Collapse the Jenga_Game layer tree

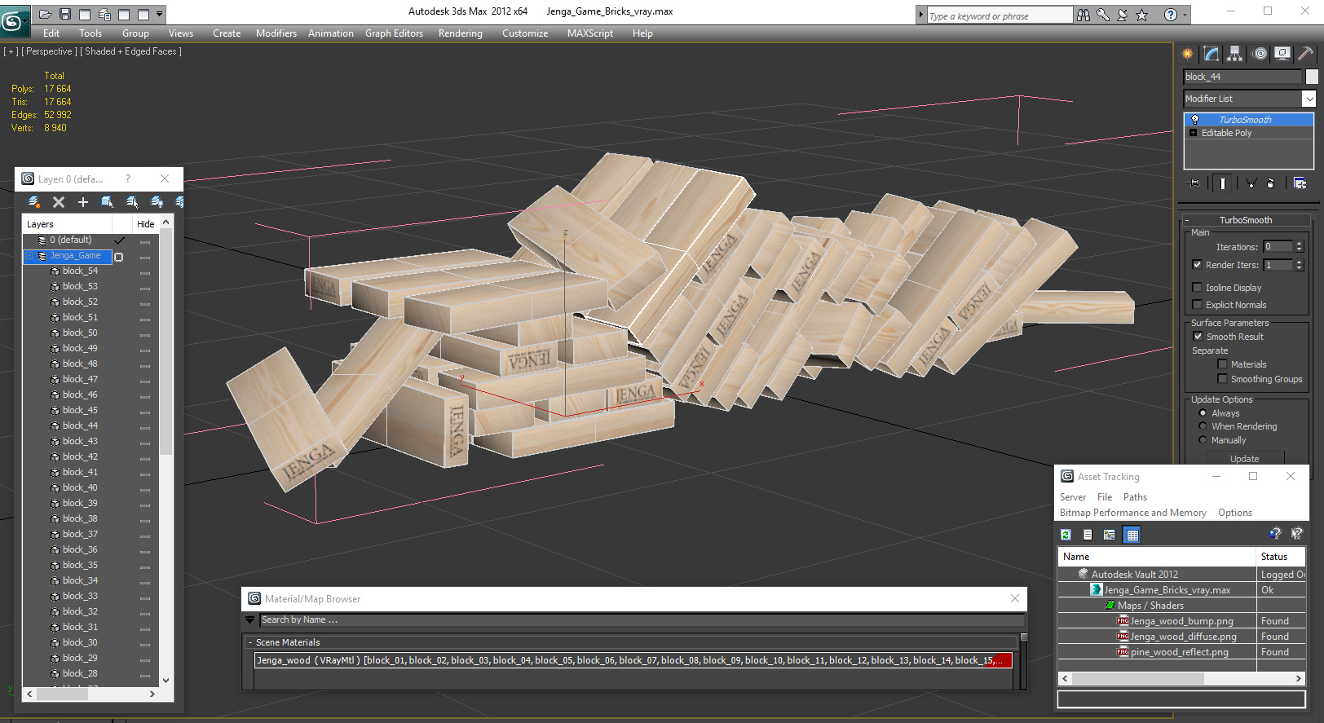coord(30,256)
